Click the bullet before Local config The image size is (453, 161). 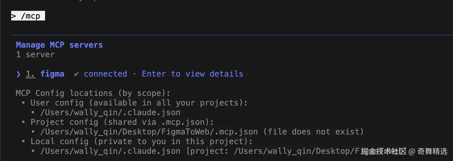tap(23, 142)
